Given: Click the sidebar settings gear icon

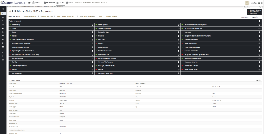Looking at the screenshot, I should (3, 47).
